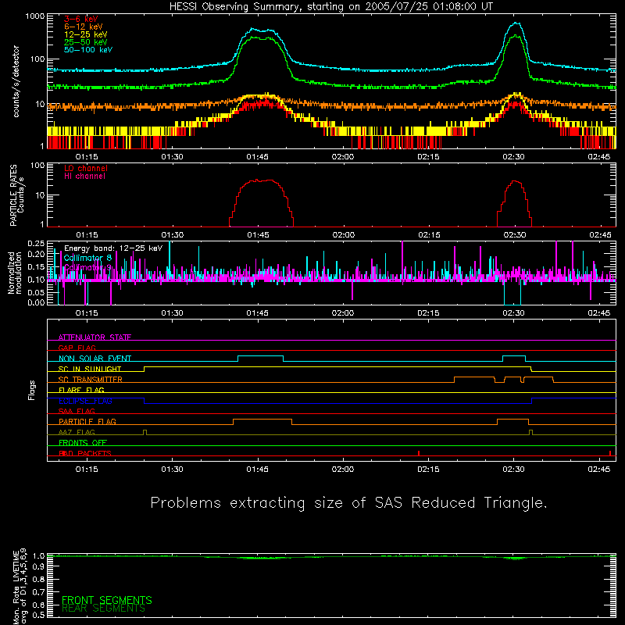The height and width of the screenshot is (625, 625).
Task: Click the vertical 'Flags' axis label
Action: (x=32, y=391)
